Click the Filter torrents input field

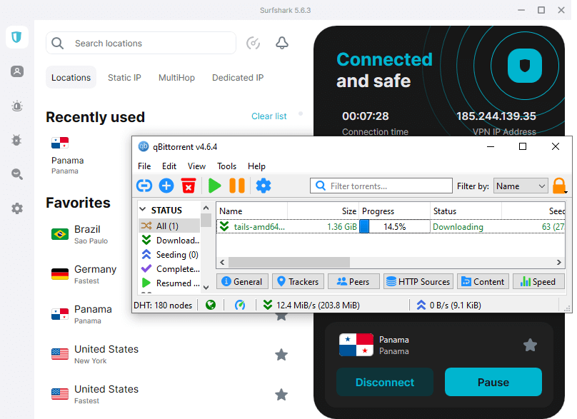pos(381,186)
